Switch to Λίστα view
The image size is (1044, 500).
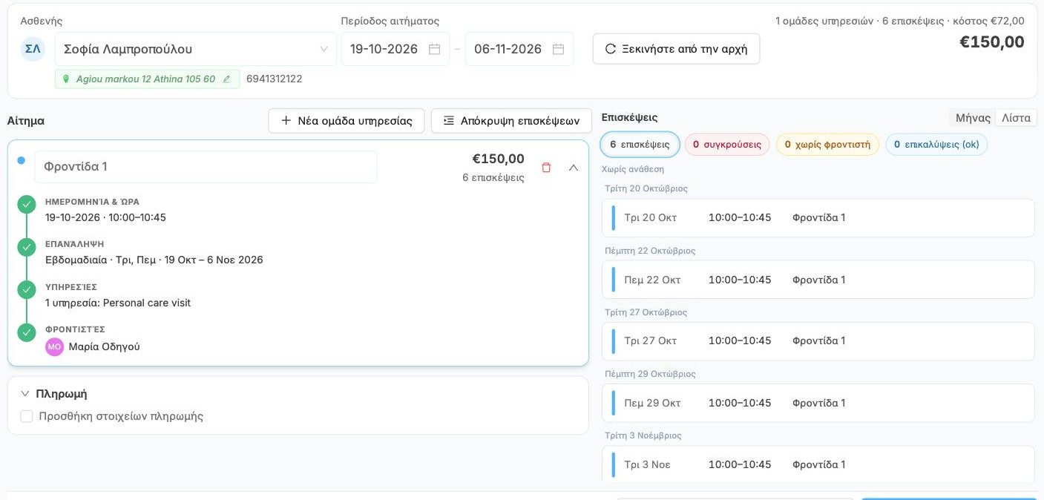pos(1016,118)
